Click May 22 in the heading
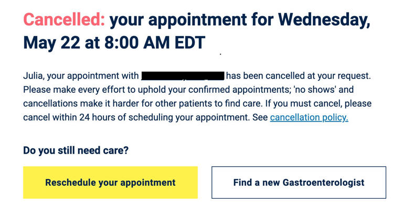The height and width of the screenshot is (216, 403). pos(51,43)
